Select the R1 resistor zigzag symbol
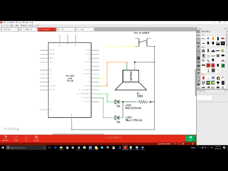The height and width of the screenshot is (171, 228). click(142, 102)
